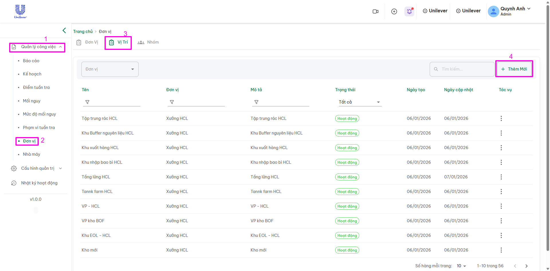
Task: Switch to the Nhóm tab
Action: tap(148, 42)
